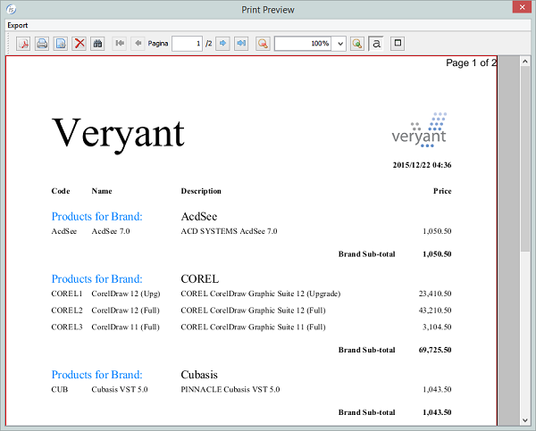This screenshot has height=431, width=536.
Task: Click the vertical scrollbar down arrow
Action: click(x=526, y=419)
